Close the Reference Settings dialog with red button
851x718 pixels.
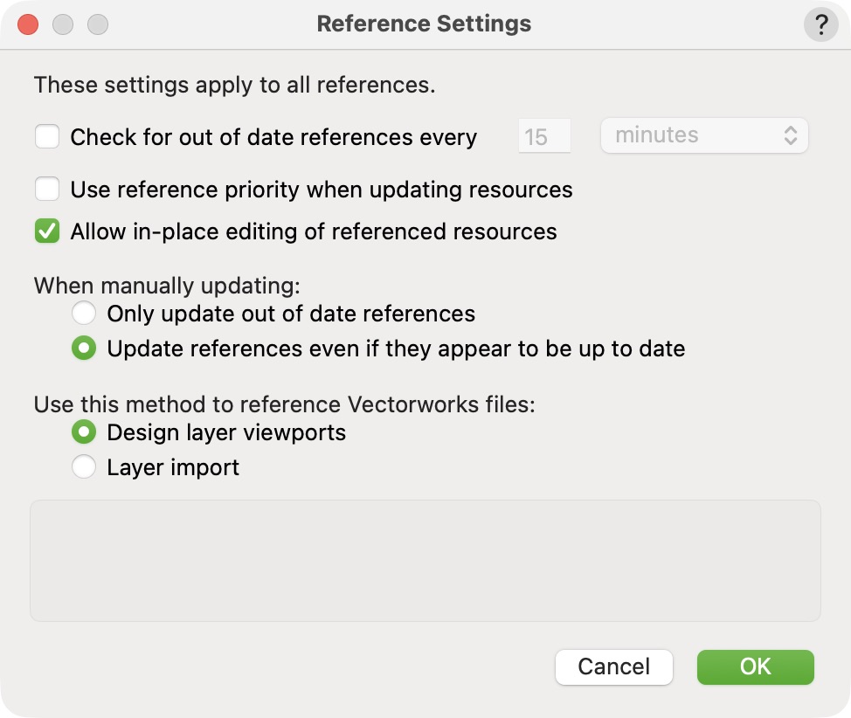point(28,24)
